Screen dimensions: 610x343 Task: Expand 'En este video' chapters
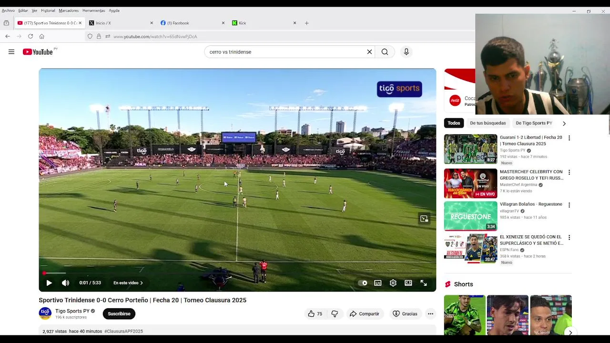pyautogui.click(x=128, y=283)
